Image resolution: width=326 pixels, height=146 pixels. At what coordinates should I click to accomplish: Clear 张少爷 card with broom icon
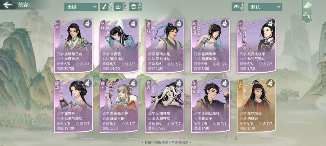tap(179, 24)
